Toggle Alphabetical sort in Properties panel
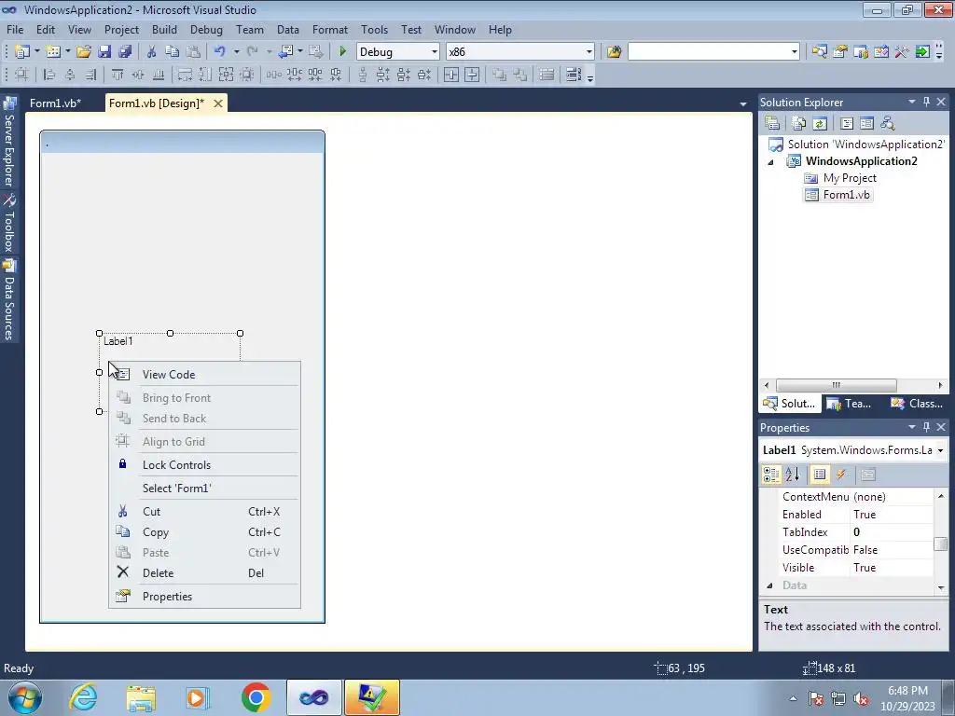This screenshot has height=716, width=955. pyautogui.click(x=793, y=475)
